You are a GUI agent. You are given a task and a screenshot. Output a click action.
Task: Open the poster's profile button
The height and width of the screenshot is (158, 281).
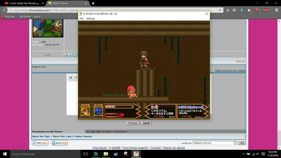71,54
